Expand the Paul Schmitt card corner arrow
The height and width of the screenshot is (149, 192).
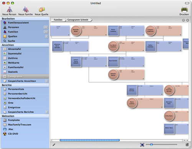[x=143, y=66]
